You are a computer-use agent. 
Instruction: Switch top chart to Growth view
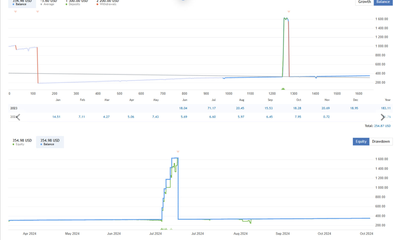coord(364,2)
